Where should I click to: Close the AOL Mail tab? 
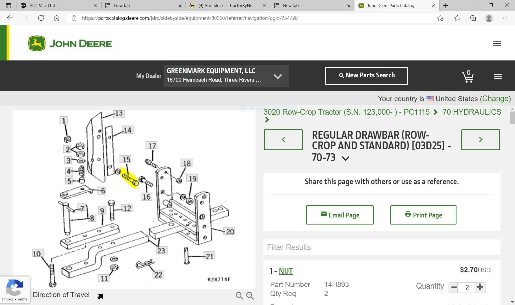click(x=96, y=6)
